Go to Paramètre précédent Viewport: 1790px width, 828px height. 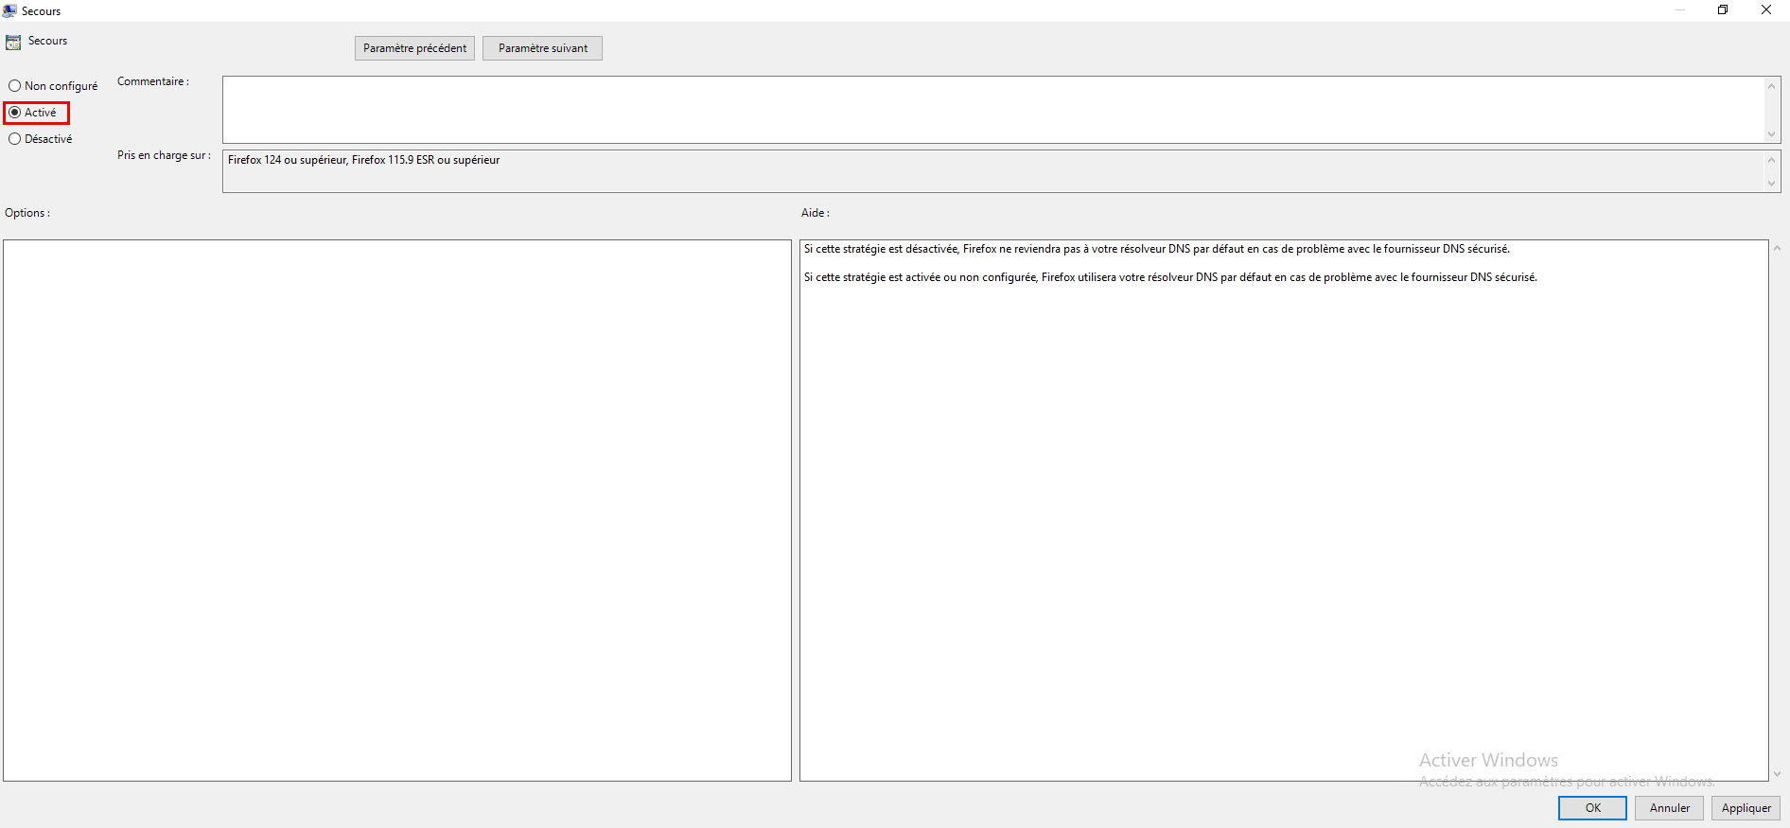414,48
